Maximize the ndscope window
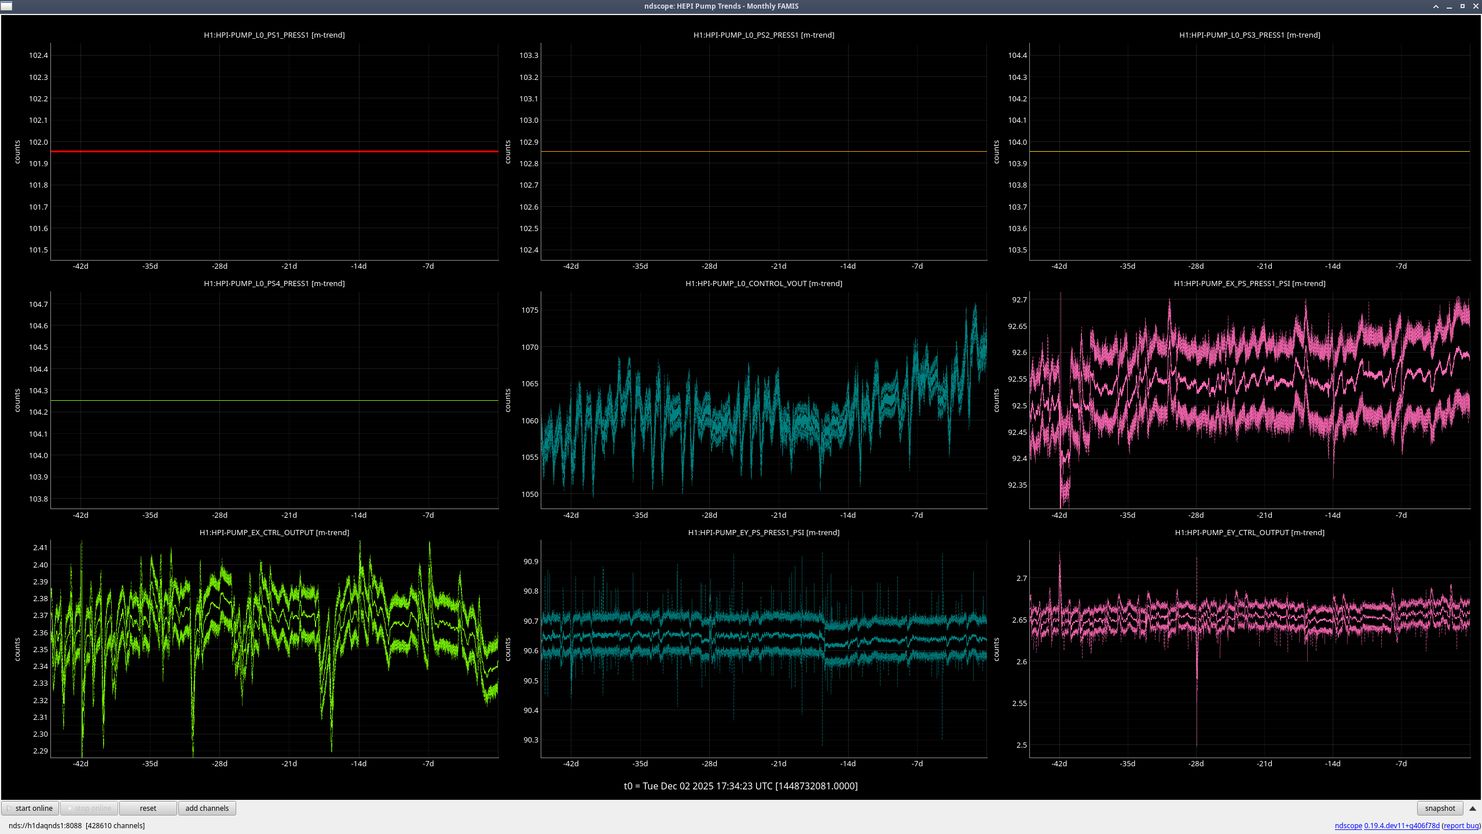 pos(1462,6)
